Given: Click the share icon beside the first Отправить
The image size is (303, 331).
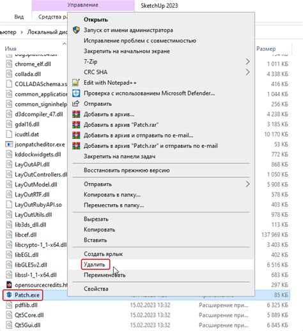Looking at the screenshot, I should point(75,103).
